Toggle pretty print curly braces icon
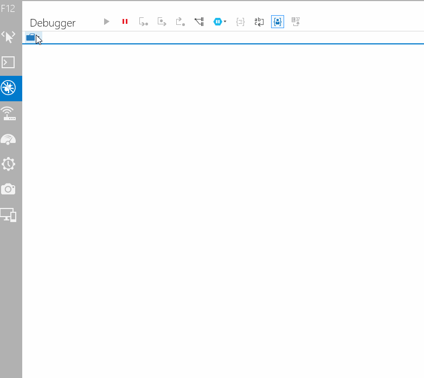This screenshot has height=378, width=424. pyautogui.click(x=240, y=22)
